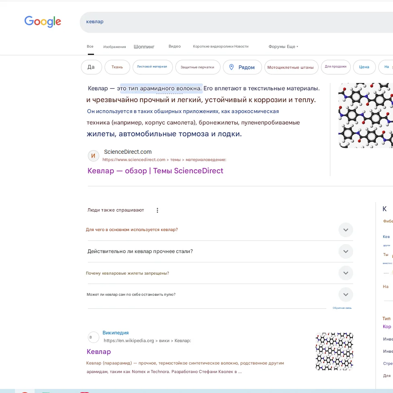The width and height of the screenshot is (393, 393).
Task: Open Кевлар — обзор | Темы ScienceDirect link
Action: [155, 171]
